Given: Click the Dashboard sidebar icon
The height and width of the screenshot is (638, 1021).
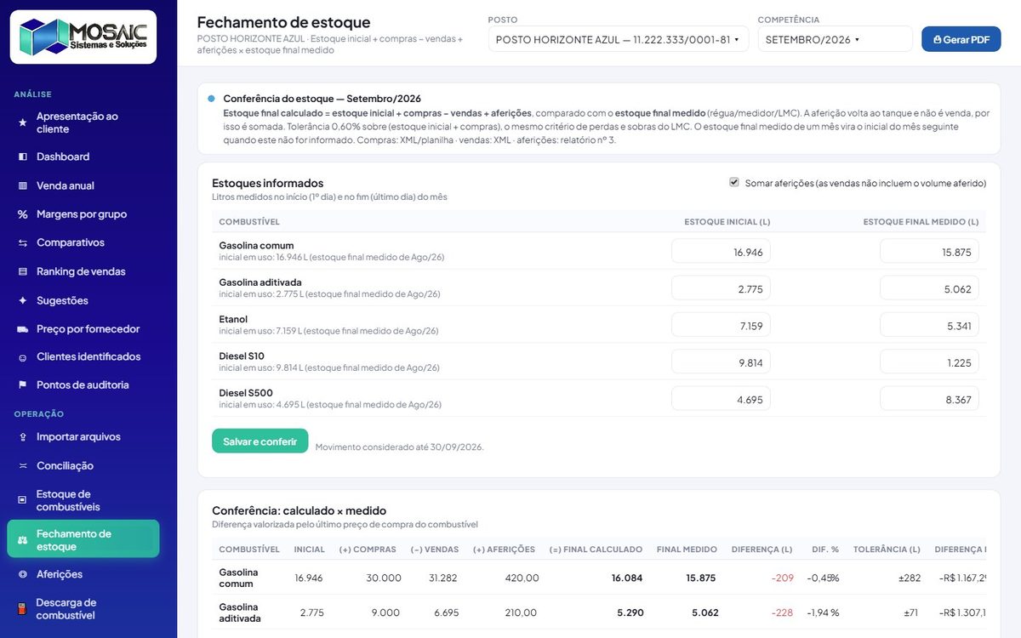Looking at the screenshot, I should click(x=22, y=157).
